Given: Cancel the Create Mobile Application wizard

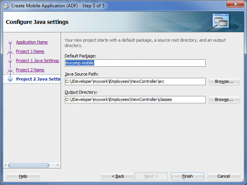Looking at the screenshot, I should 224,176.
